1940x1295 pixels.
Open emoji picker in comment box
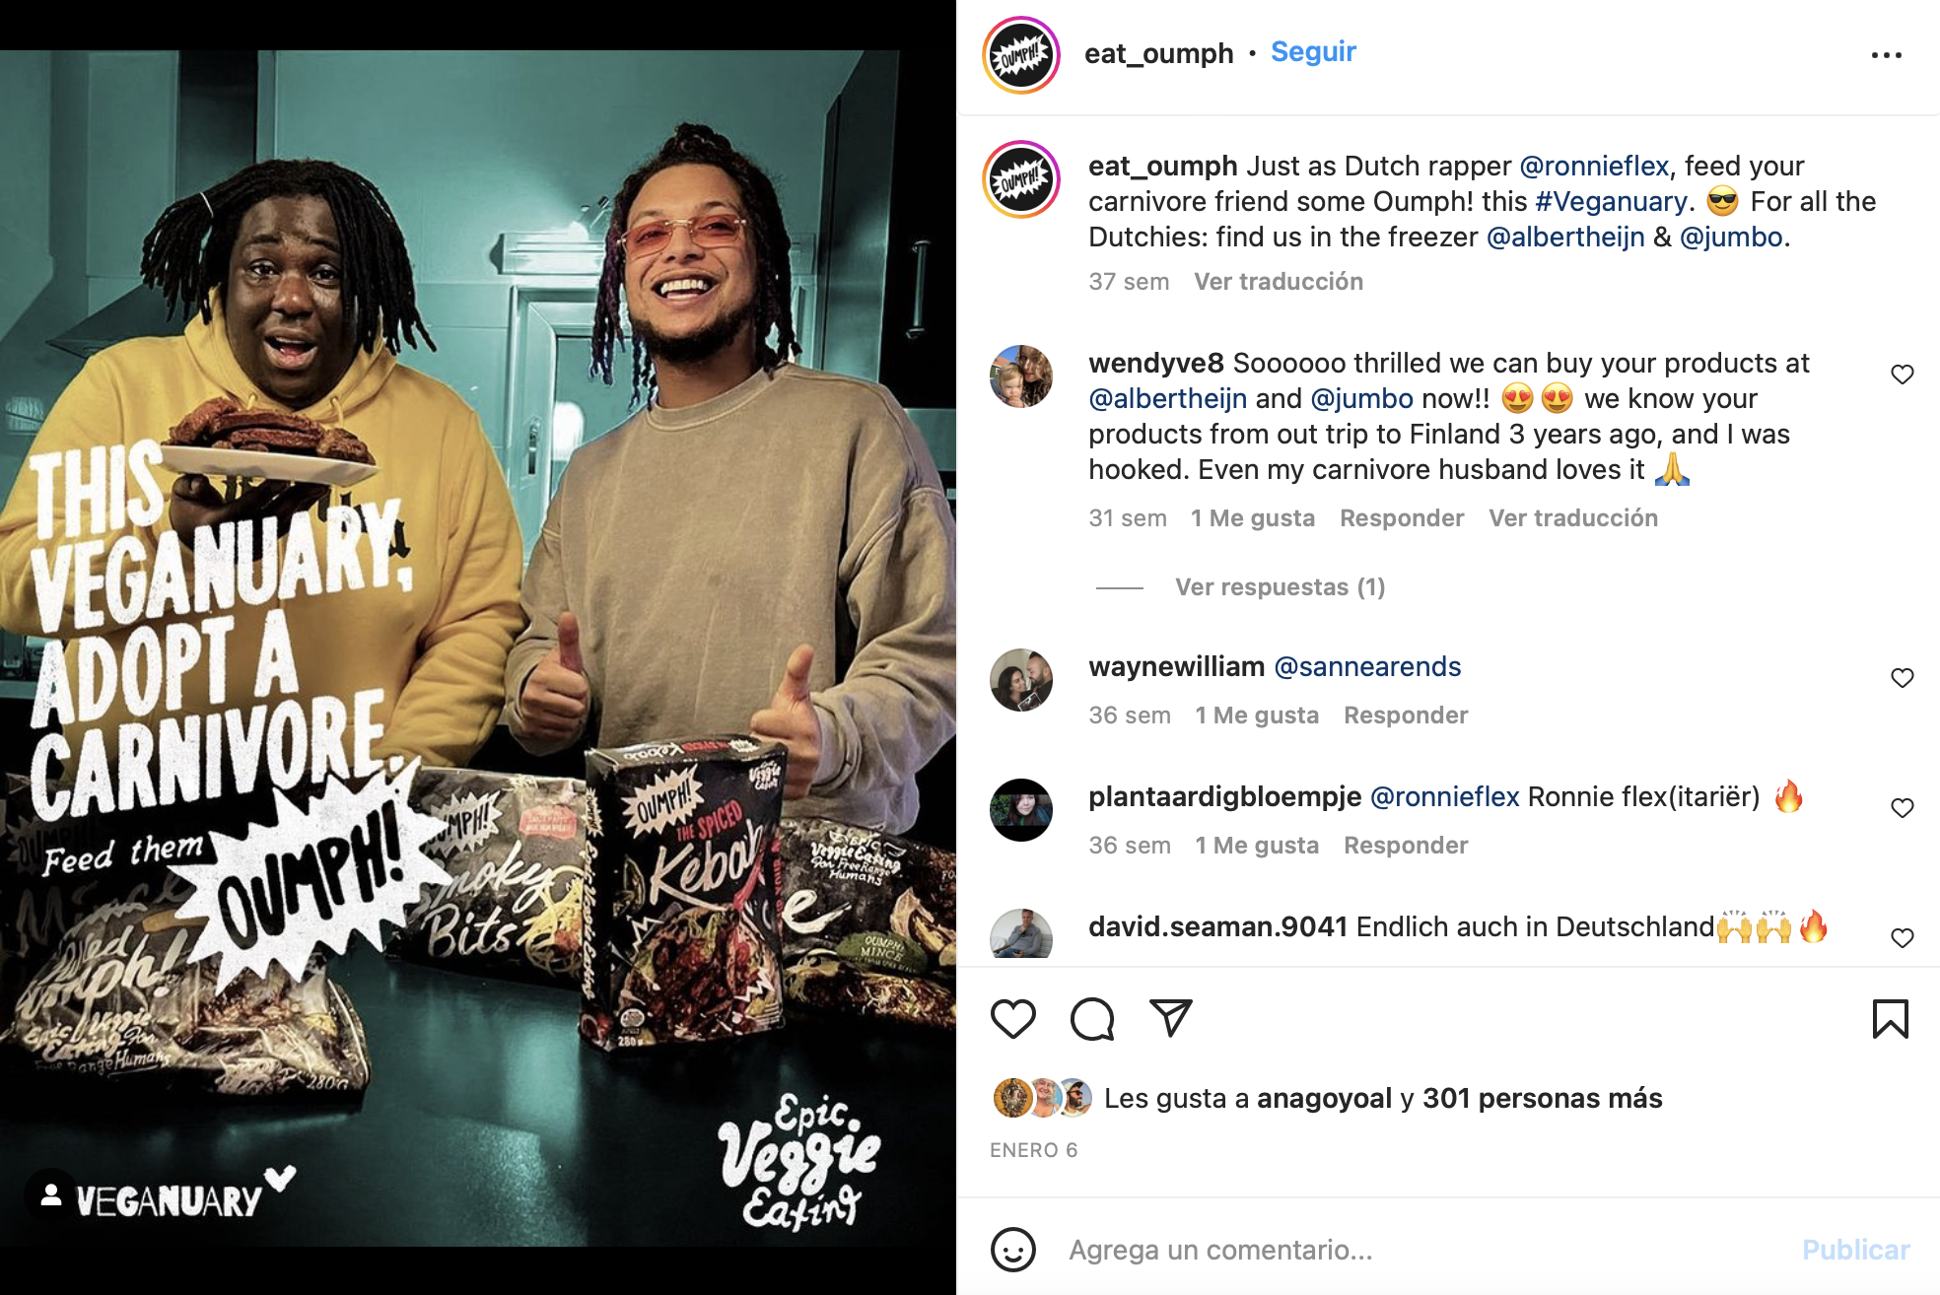click(1013, 1250)
